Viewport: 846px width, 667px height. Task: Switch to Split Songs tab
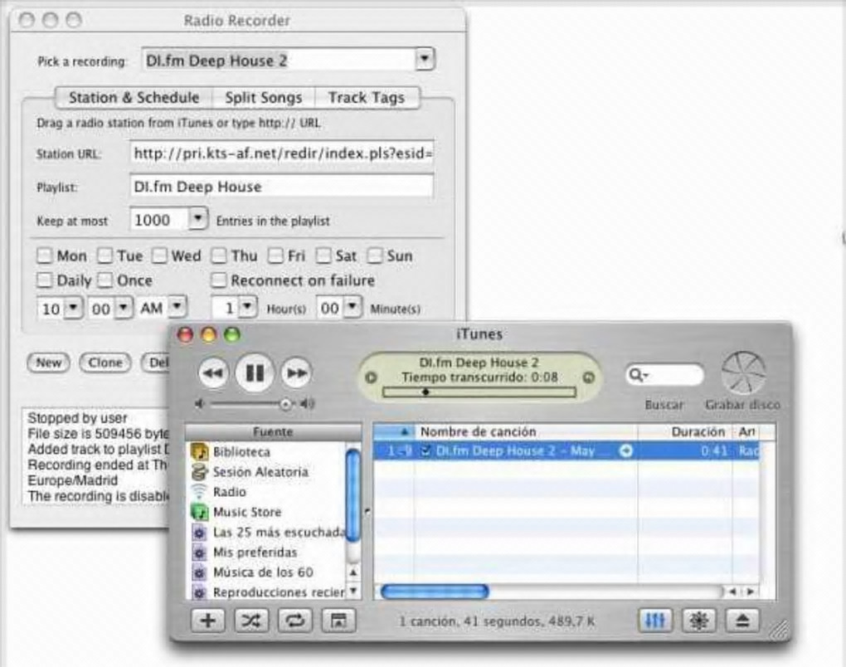tap(263, 98)
